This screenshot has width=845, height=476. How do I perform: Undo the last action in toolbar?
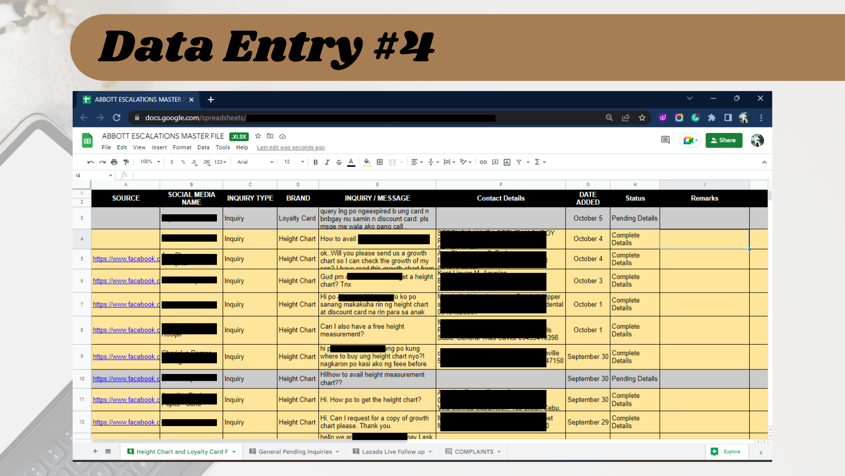pyautogui.click(x=91, y=162)
